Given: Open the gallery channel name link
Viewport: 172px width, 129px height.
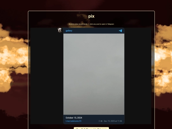Looking at the screenshot, I should [x=69, y=31].
